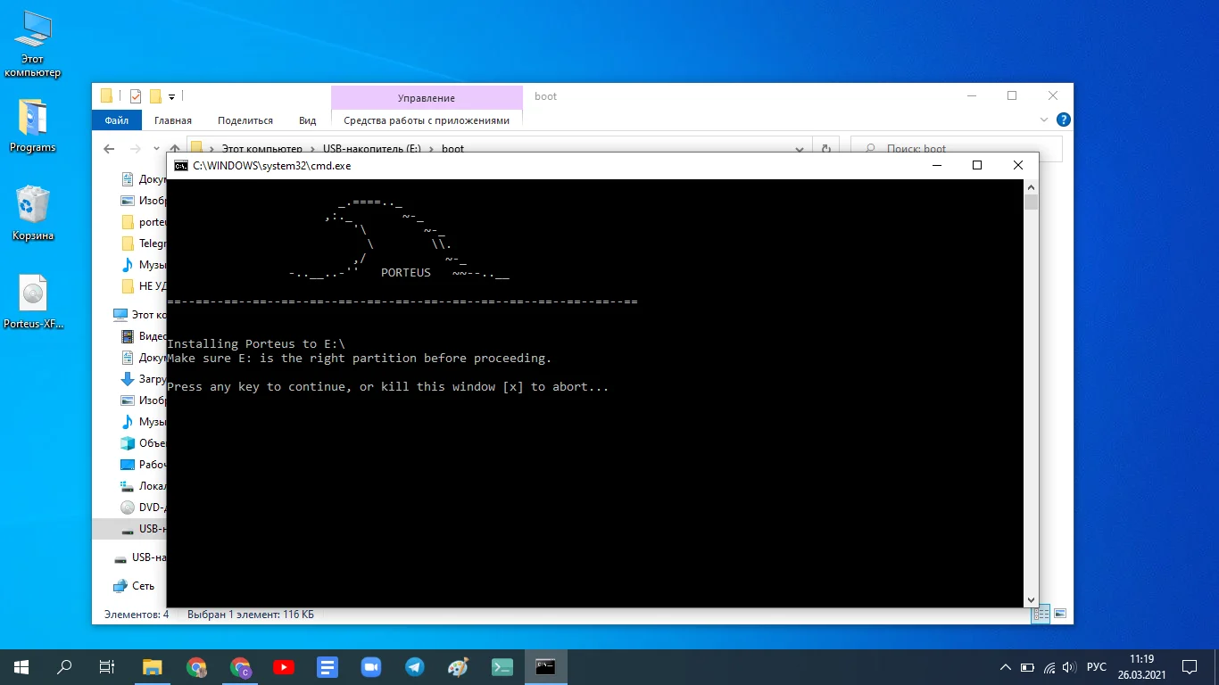The image size is (1219, 685).
Task: Open the first Chrome icon in taskbar
Action: point(196,666)
